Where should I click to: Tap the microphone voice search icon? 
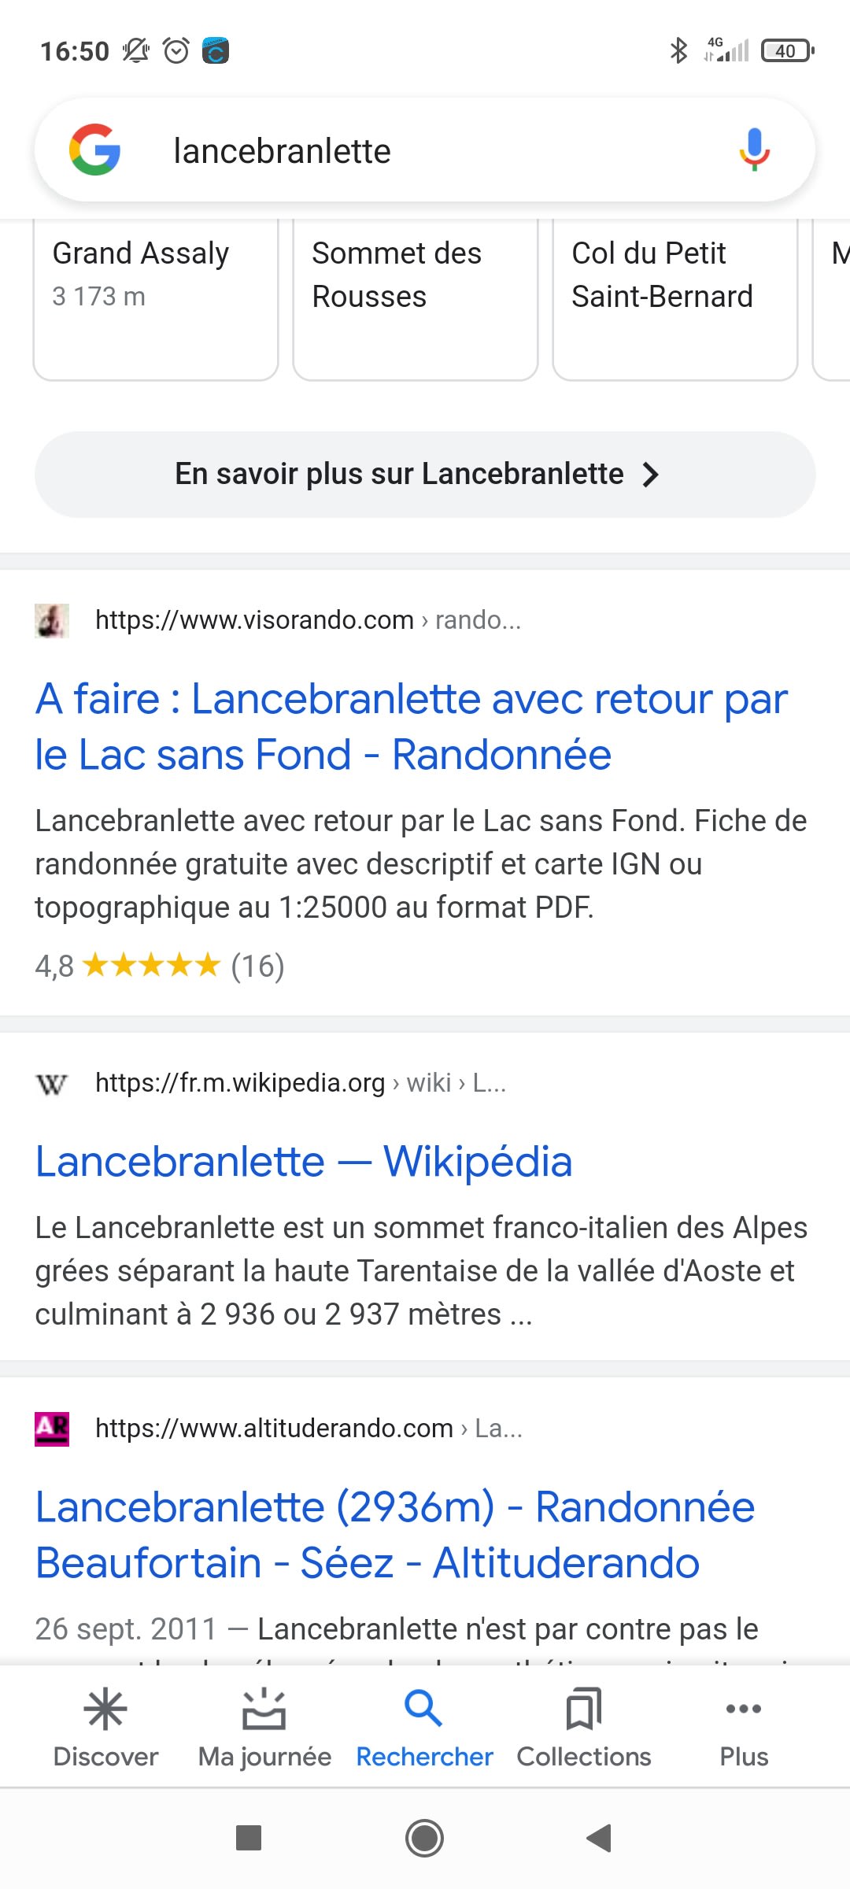point(754,150)
